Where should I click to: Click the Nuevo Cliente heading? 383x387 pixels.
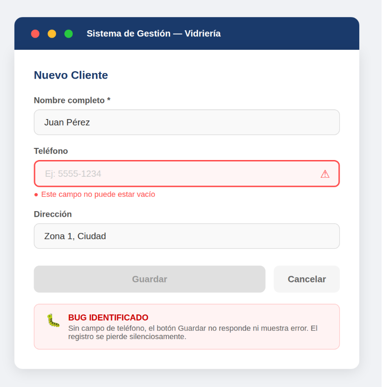[x=71, y=75]
